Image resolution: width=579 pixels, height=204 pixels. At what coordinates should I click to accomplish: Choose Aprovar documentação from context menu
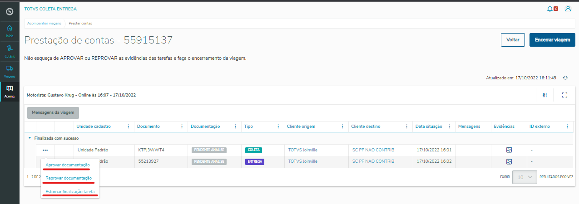tap(68, 165)
